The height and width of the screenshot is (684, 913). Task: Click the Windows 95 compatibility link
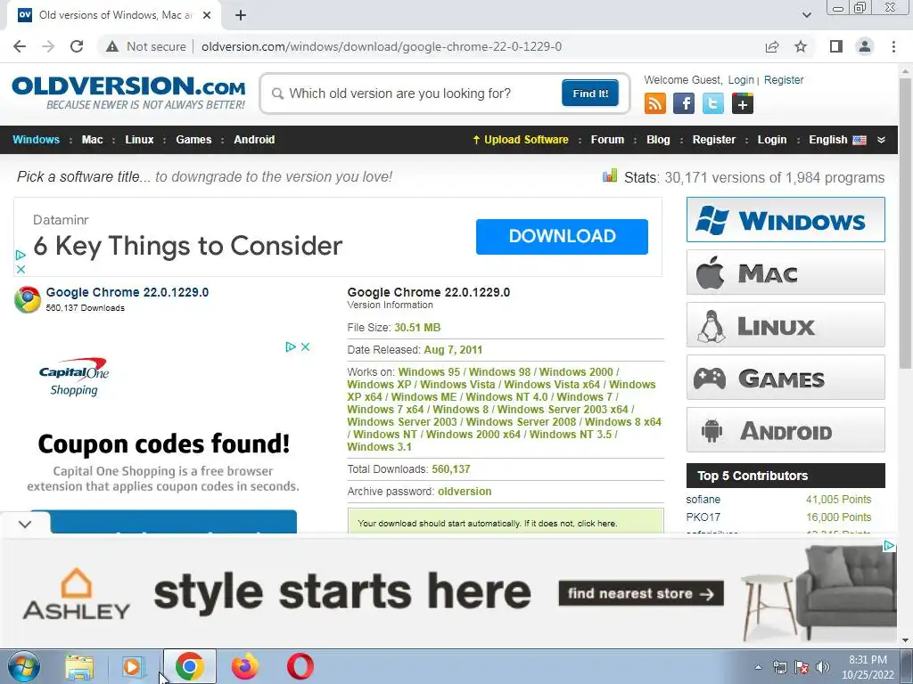point(429,371)
